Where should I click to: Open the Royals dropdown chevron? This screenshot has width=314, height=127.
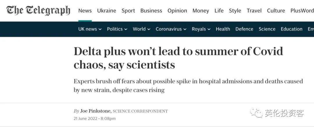coord(209,29)
